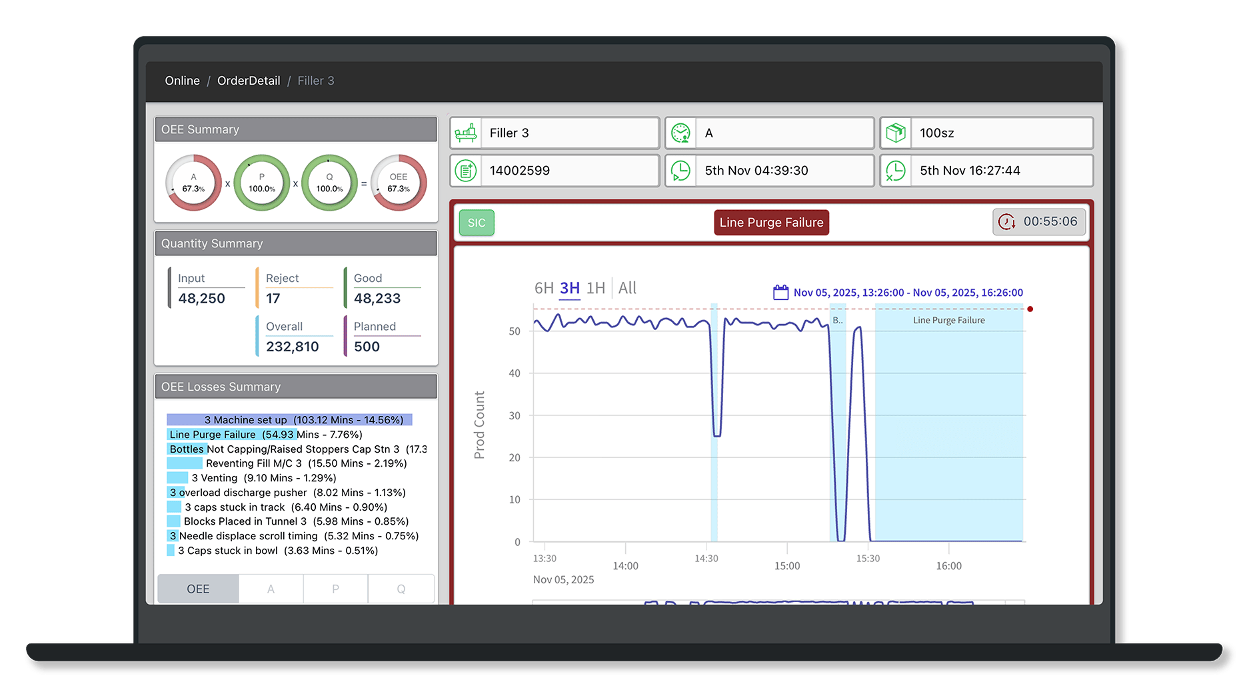Click the order number 14002599 document icon

pyautogui.click(x=466, y=171)
